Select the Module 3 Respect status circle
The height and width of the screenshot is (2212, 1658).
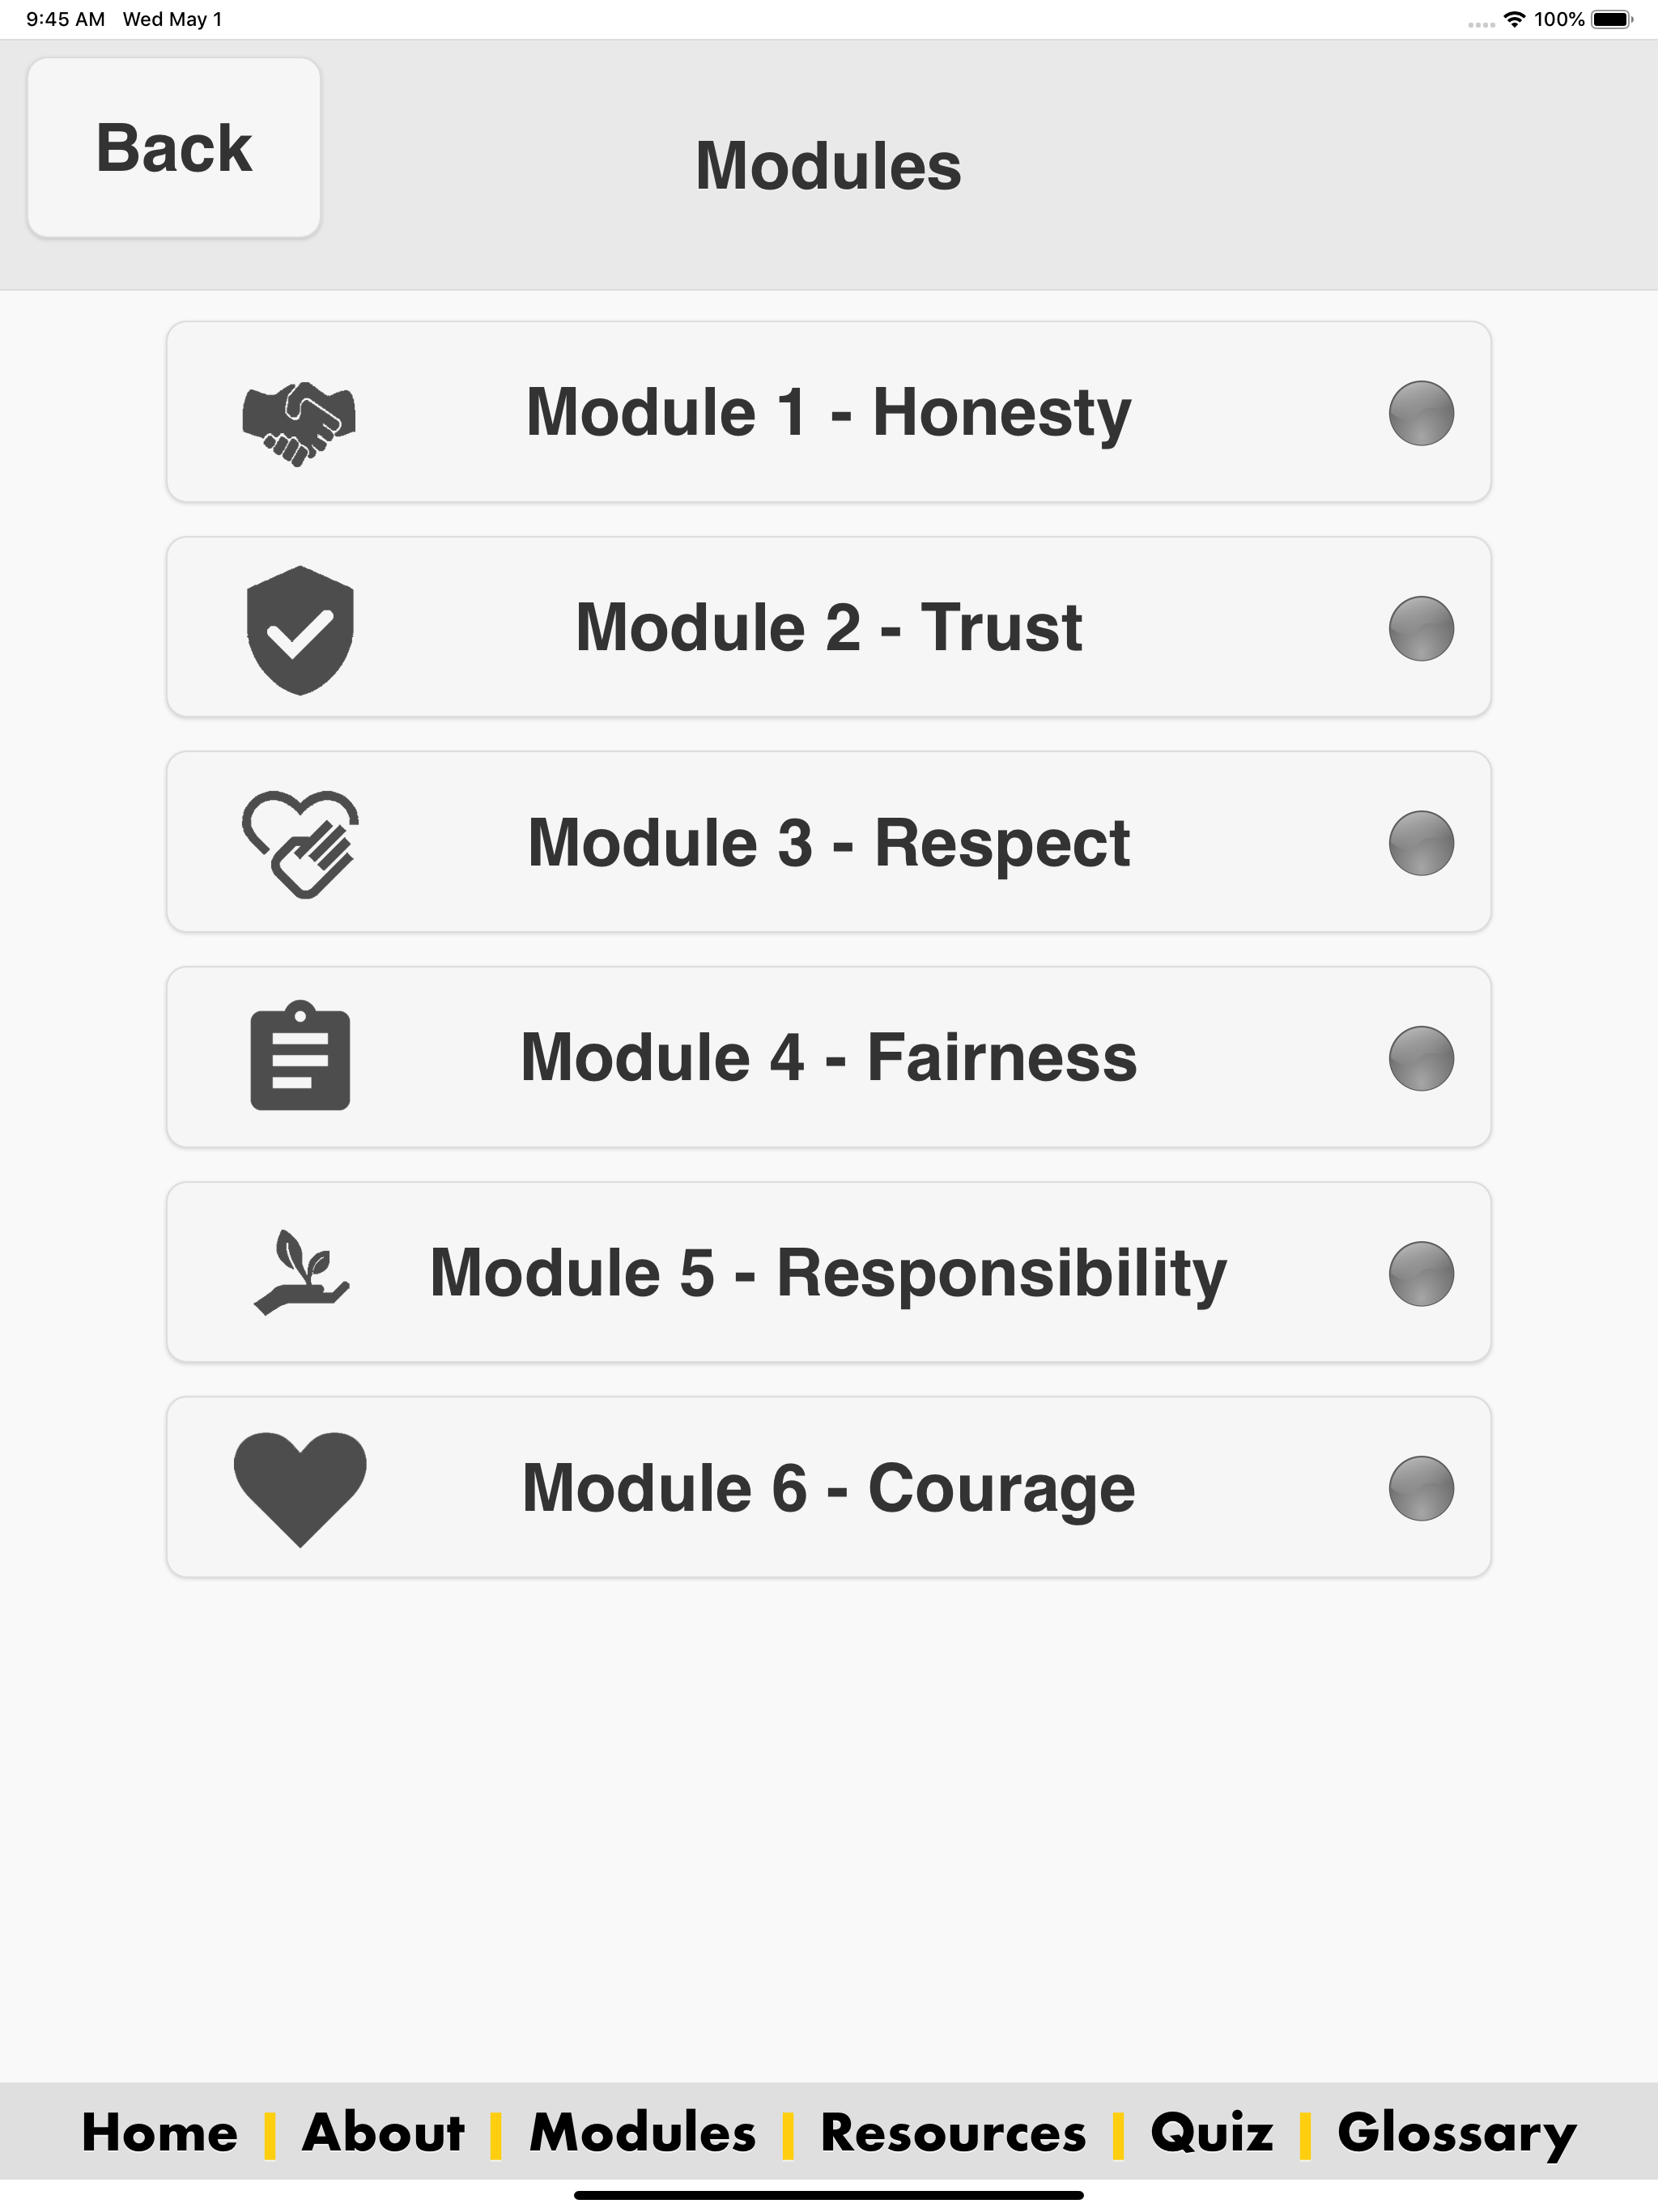[x=1421, y=843]
